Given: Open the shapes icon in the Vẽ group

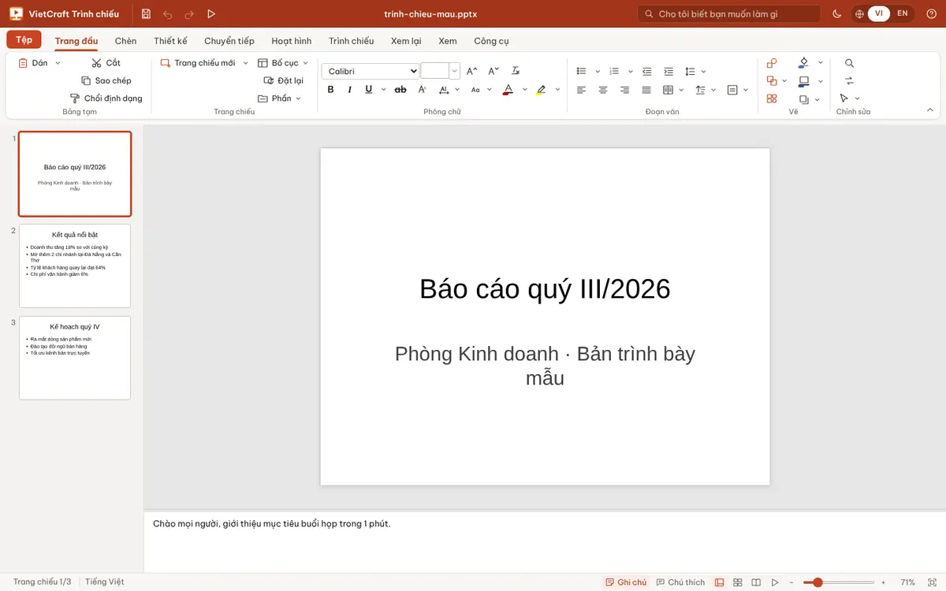Looking at the screenshot, I should coord(772,63).
